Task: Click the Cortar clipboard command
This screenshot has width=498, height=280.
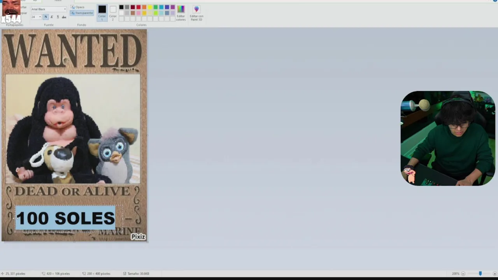Action: tap(24, 7)
